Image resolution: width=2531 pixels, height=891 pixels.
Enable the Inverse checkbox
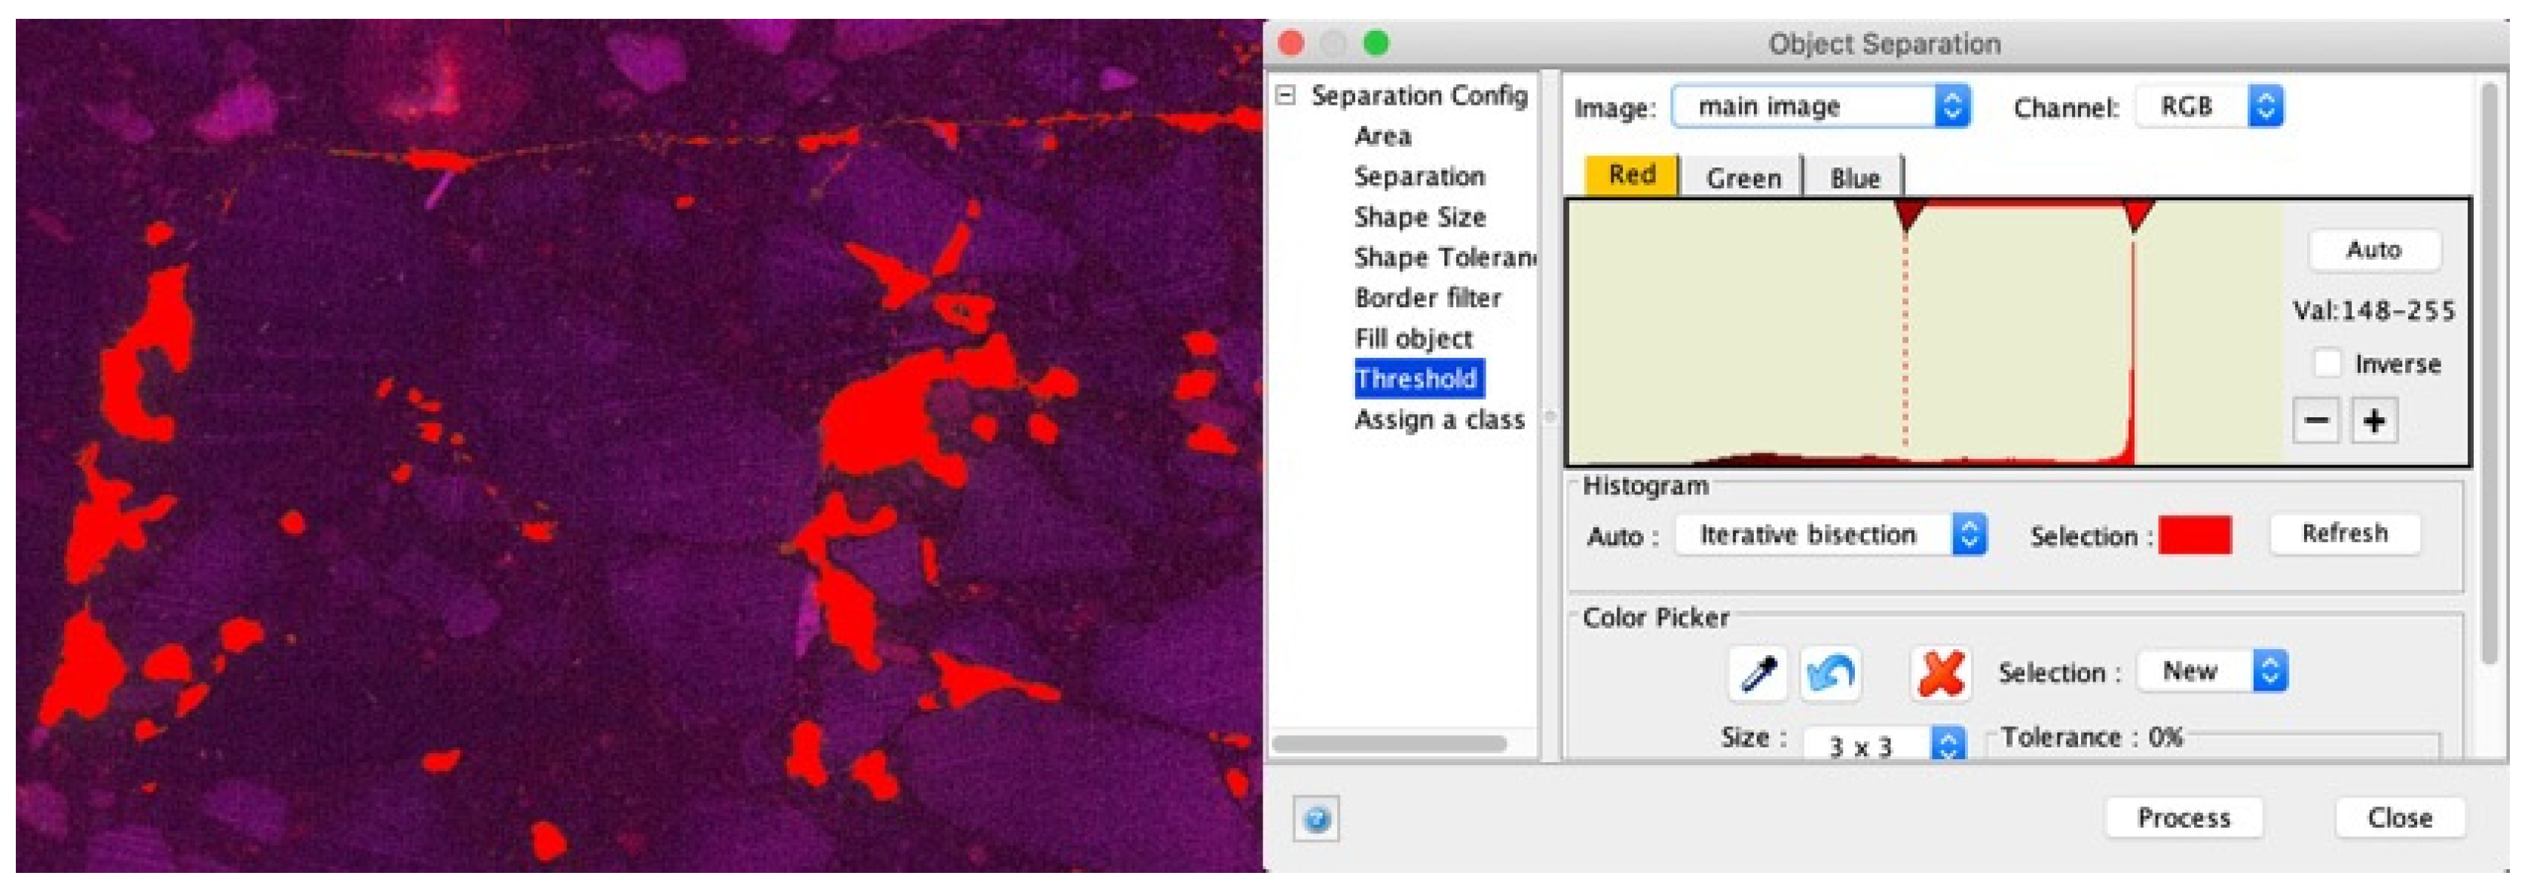tap(2327, 363)
